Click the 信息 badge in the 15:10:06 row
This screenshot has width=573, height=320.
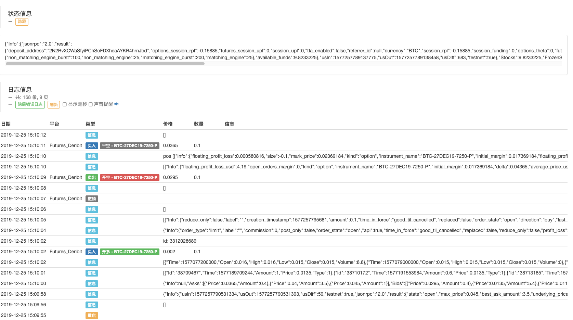tap(92, 209)
